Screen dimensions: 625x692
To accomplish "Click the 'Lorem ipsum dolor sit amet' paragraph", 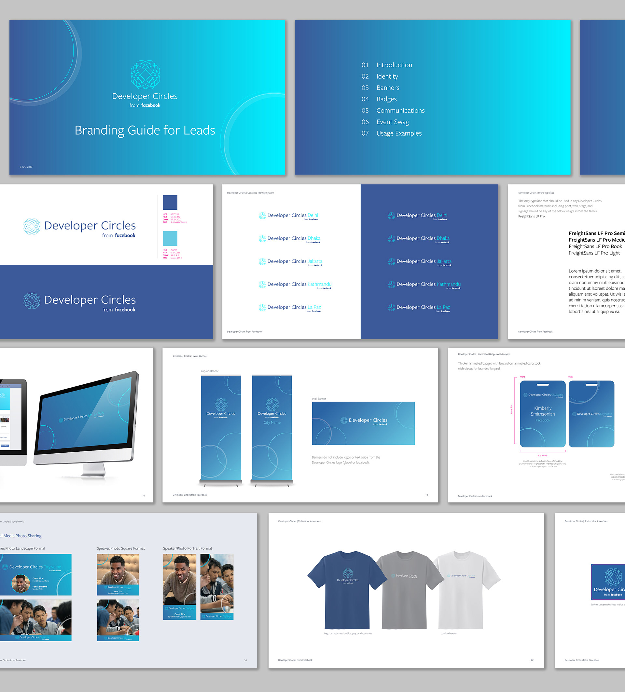I will (596, 291).
